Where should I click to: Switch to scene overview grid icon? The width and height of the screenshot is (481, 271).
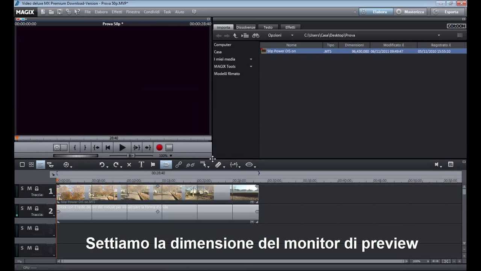click(x=31, y=164)
